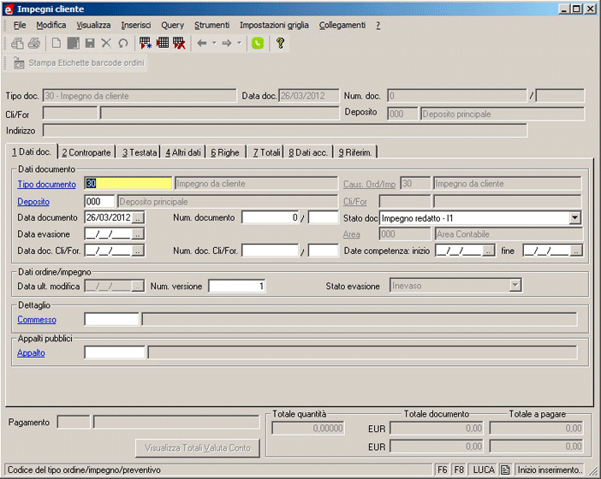Viewport: 601px width, 479px height.
Task: Click the green phone icon
Action: [258, 44]
